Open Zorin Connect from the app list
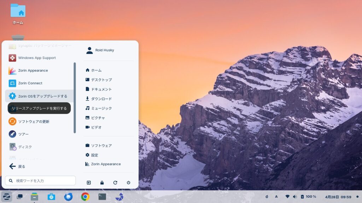This screenshot has height=203, width=362. point(30,83)
